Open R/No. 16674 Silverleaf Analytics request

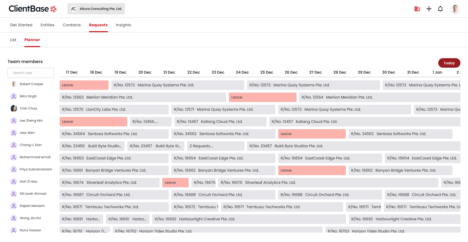click(109, 182)
